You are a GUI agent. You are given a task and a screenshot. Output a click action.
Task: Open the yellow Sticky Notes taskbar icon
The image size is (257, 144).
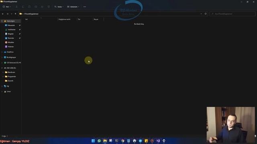[x=146, y=141]
